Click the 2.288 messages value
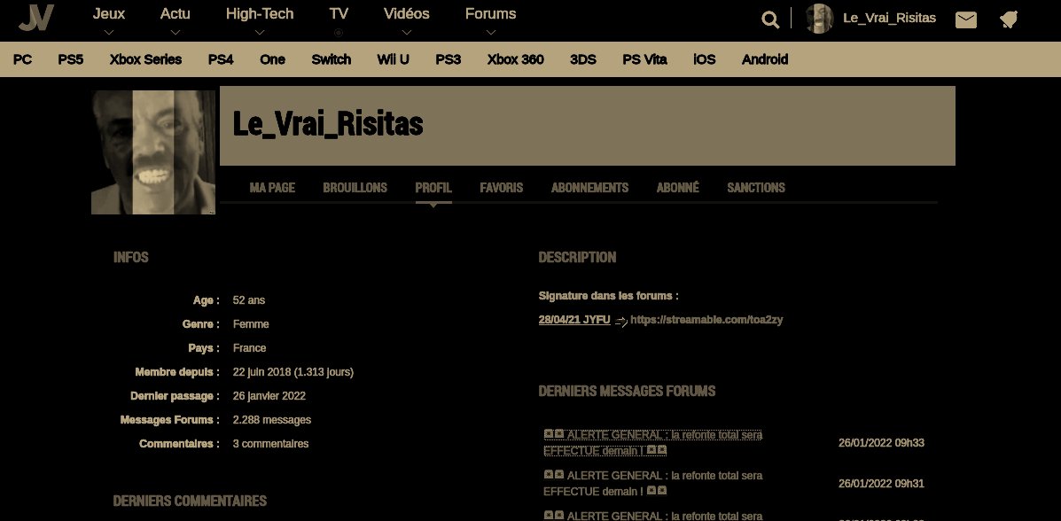1061x521 pixels. pos(272,419)
